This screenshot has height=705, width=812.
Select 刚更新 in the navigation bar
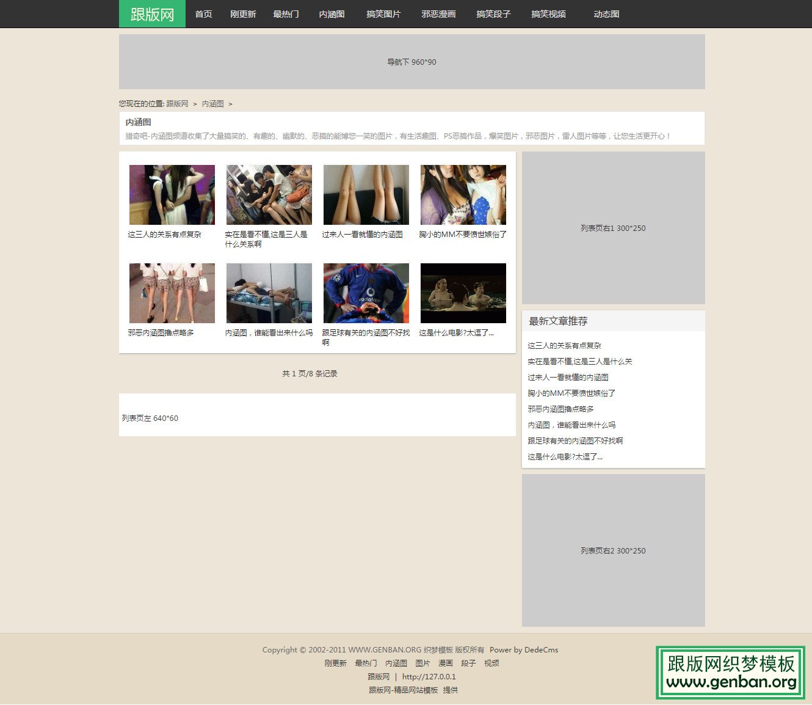point(243,13)
